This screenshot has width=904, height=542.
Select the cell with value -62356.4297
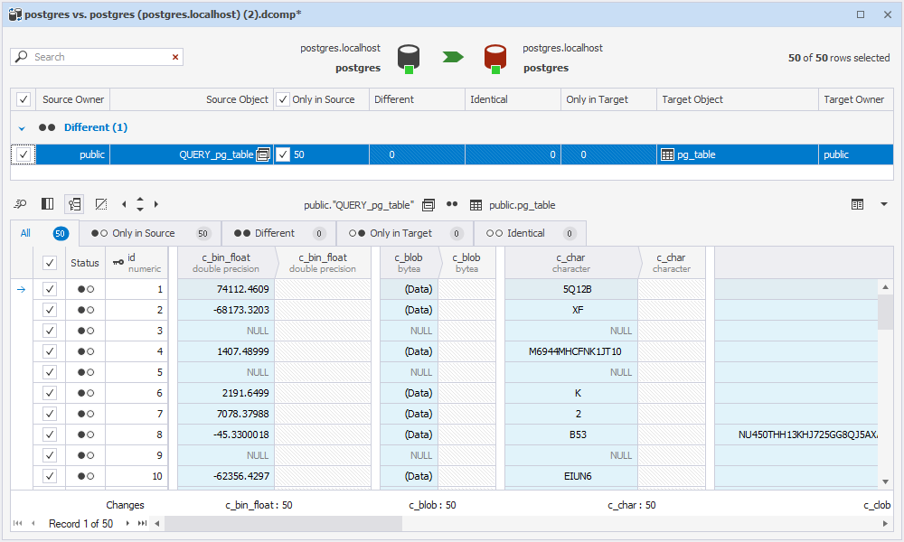(226, 476)
